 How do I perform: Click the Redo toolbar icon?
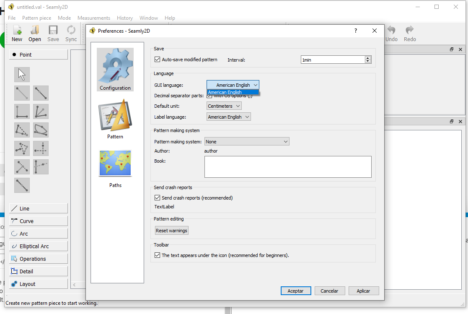coord(410,33)
